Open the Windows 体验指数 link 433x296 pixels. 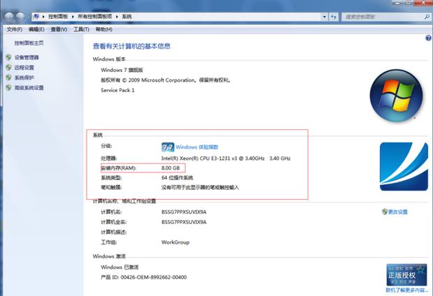point(197,147)
